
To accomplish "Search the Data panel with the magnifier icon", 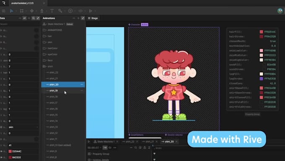I will click(x=34, y=18).
